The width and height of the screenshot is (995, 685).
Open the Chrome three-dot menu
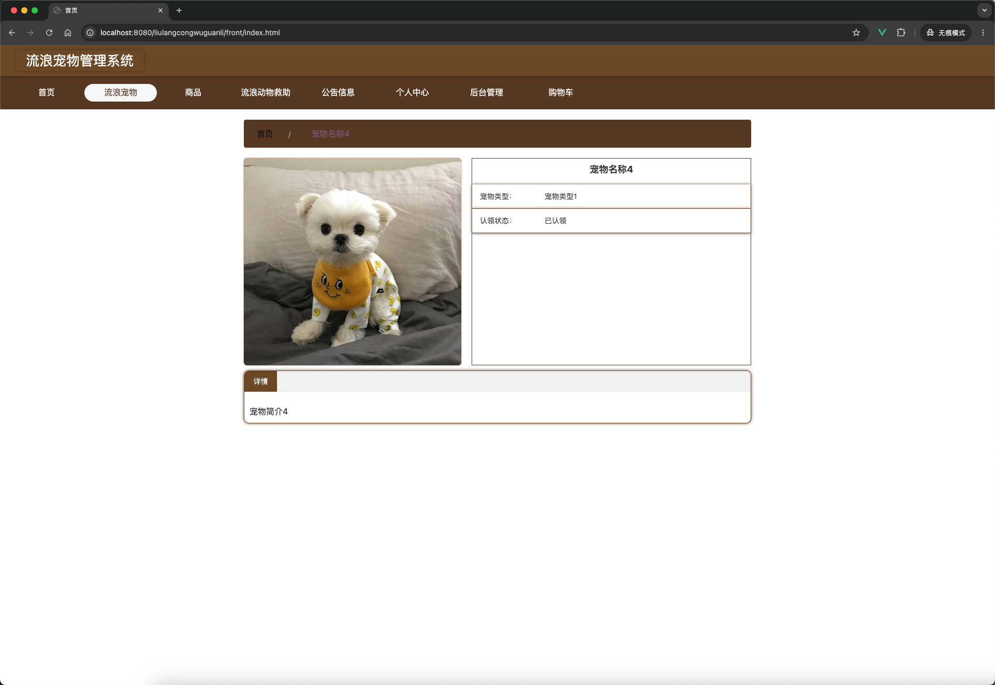click(983, 33)
